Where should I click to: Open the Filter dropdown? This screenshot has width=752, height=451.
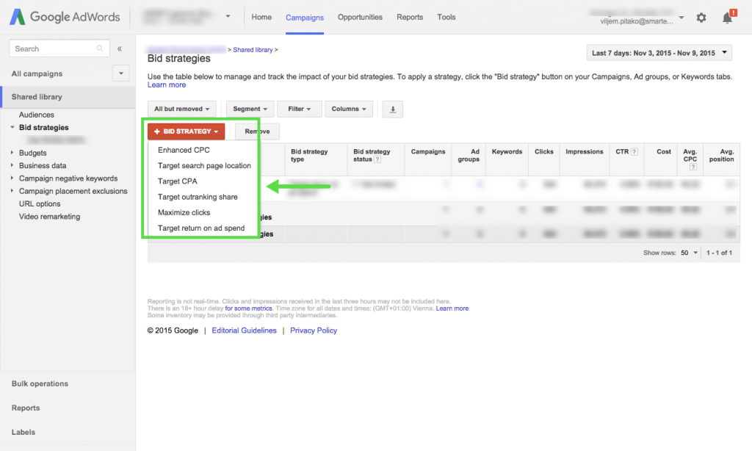tap(300, 109)
